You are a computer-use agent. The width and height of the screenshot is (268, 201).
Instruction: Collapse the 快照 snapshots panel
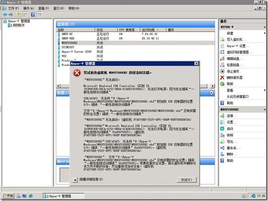(211, 93)
